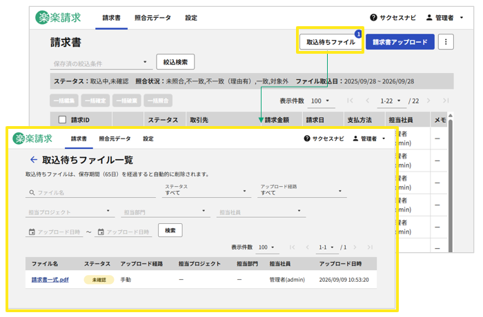
Task: Expand the 保存済の絞込条件 dropdown
Action: click(x=145, y=62)
